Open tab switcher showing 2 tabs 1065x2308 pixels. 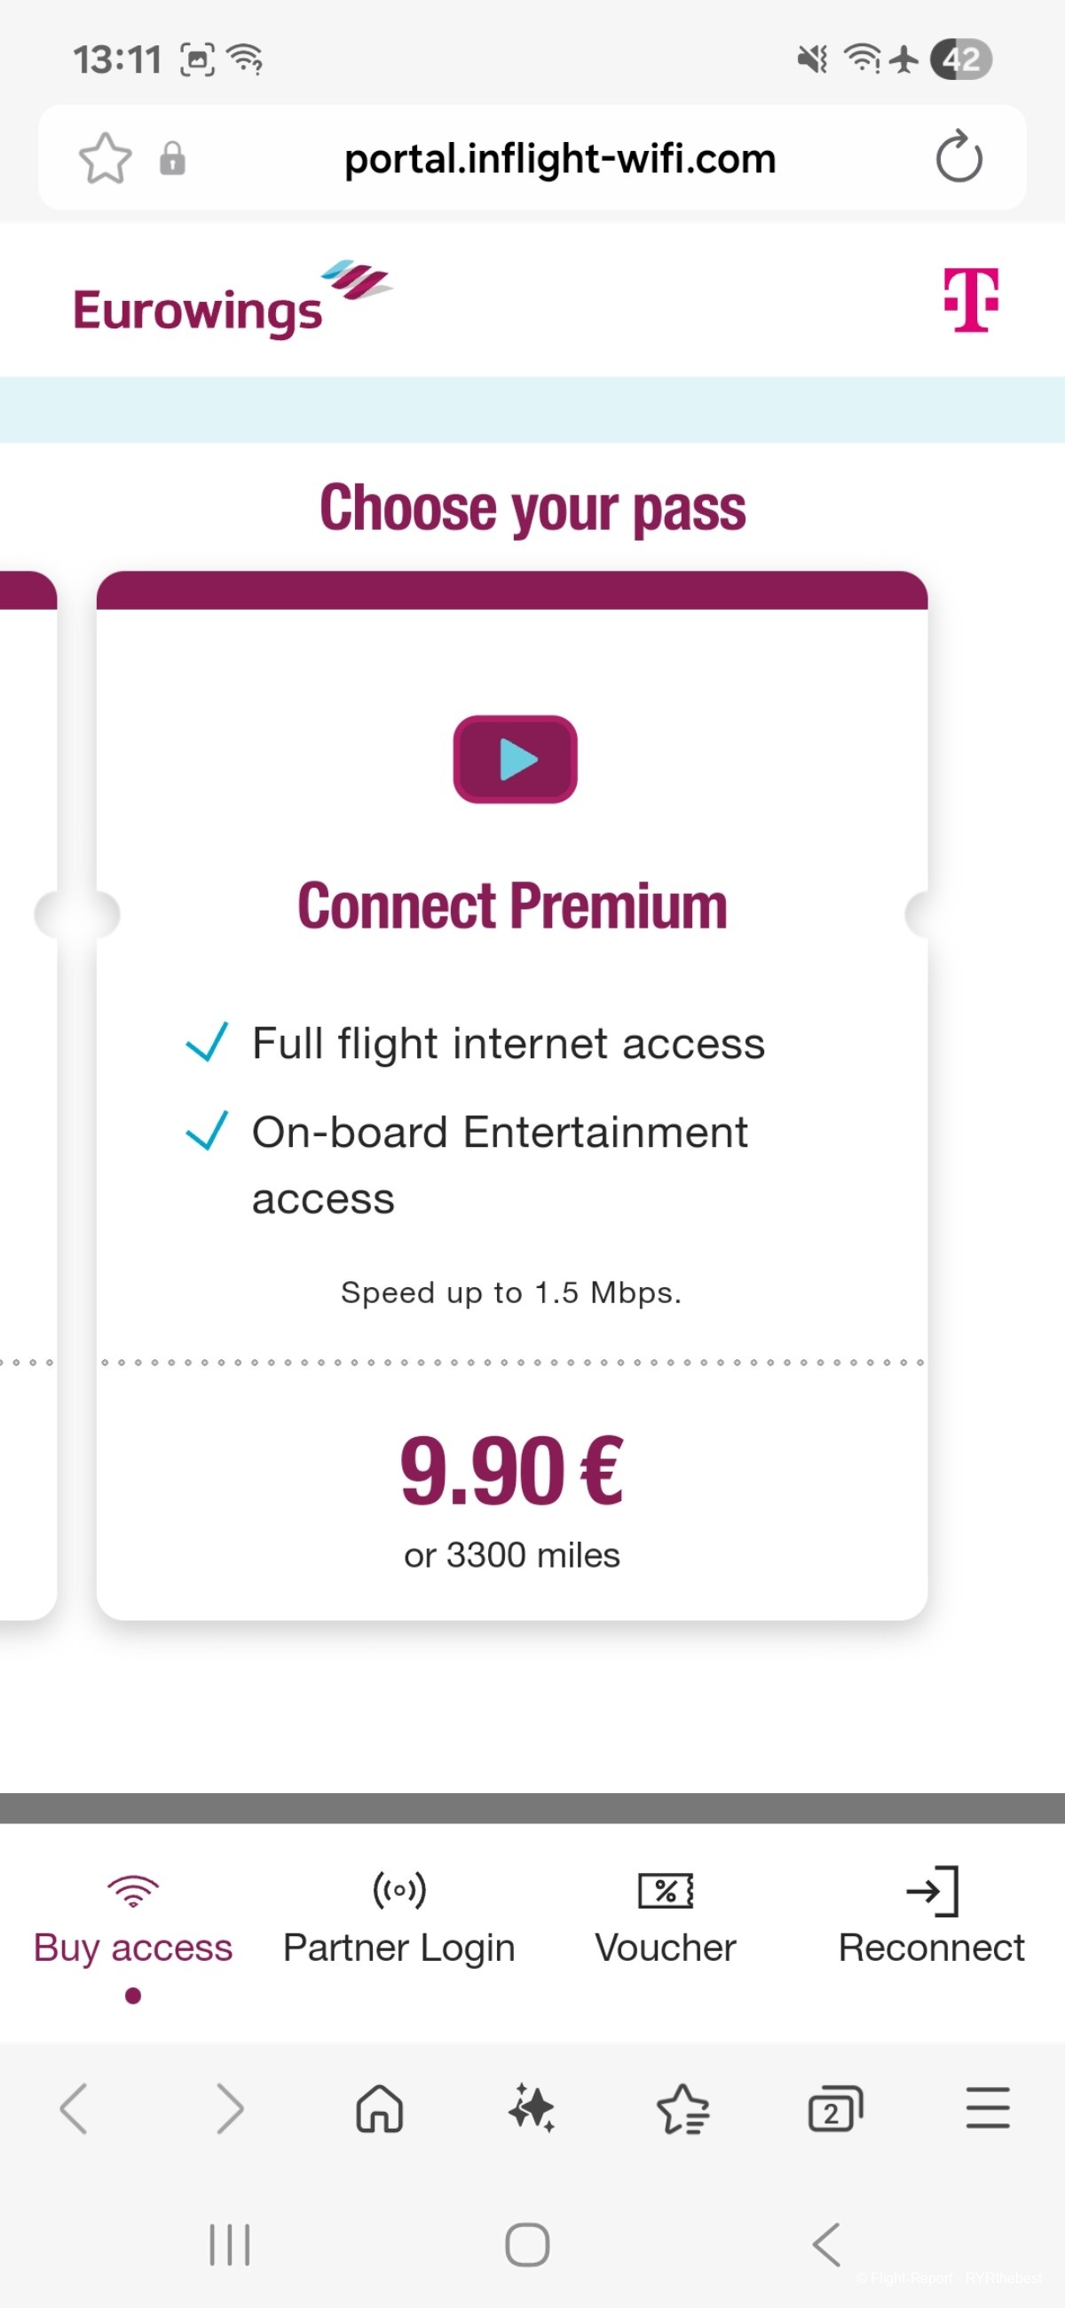pyautogui.click(x=835, y=2109)
